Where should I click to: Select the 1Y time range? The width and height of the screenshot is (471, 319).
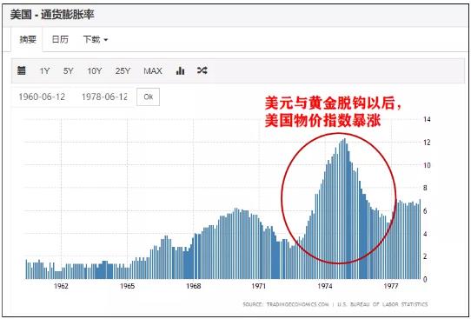pos(44,71)
